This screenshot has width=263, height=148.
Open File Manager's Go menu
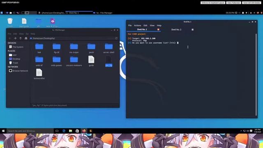tap(27, 34)
